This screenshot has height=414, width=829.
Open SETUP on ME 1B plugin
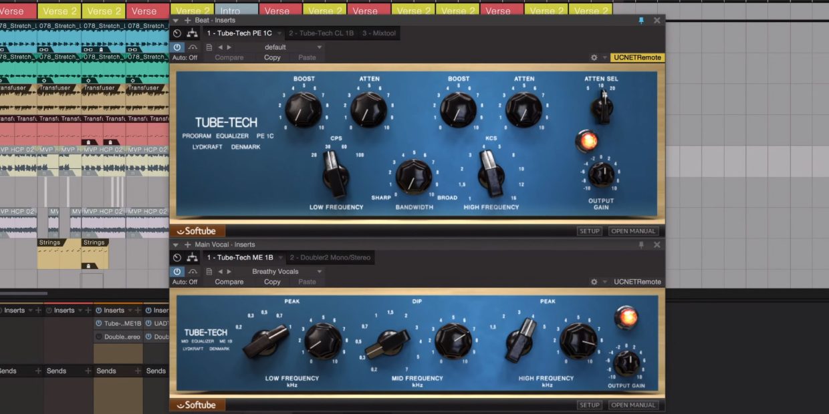590,405
